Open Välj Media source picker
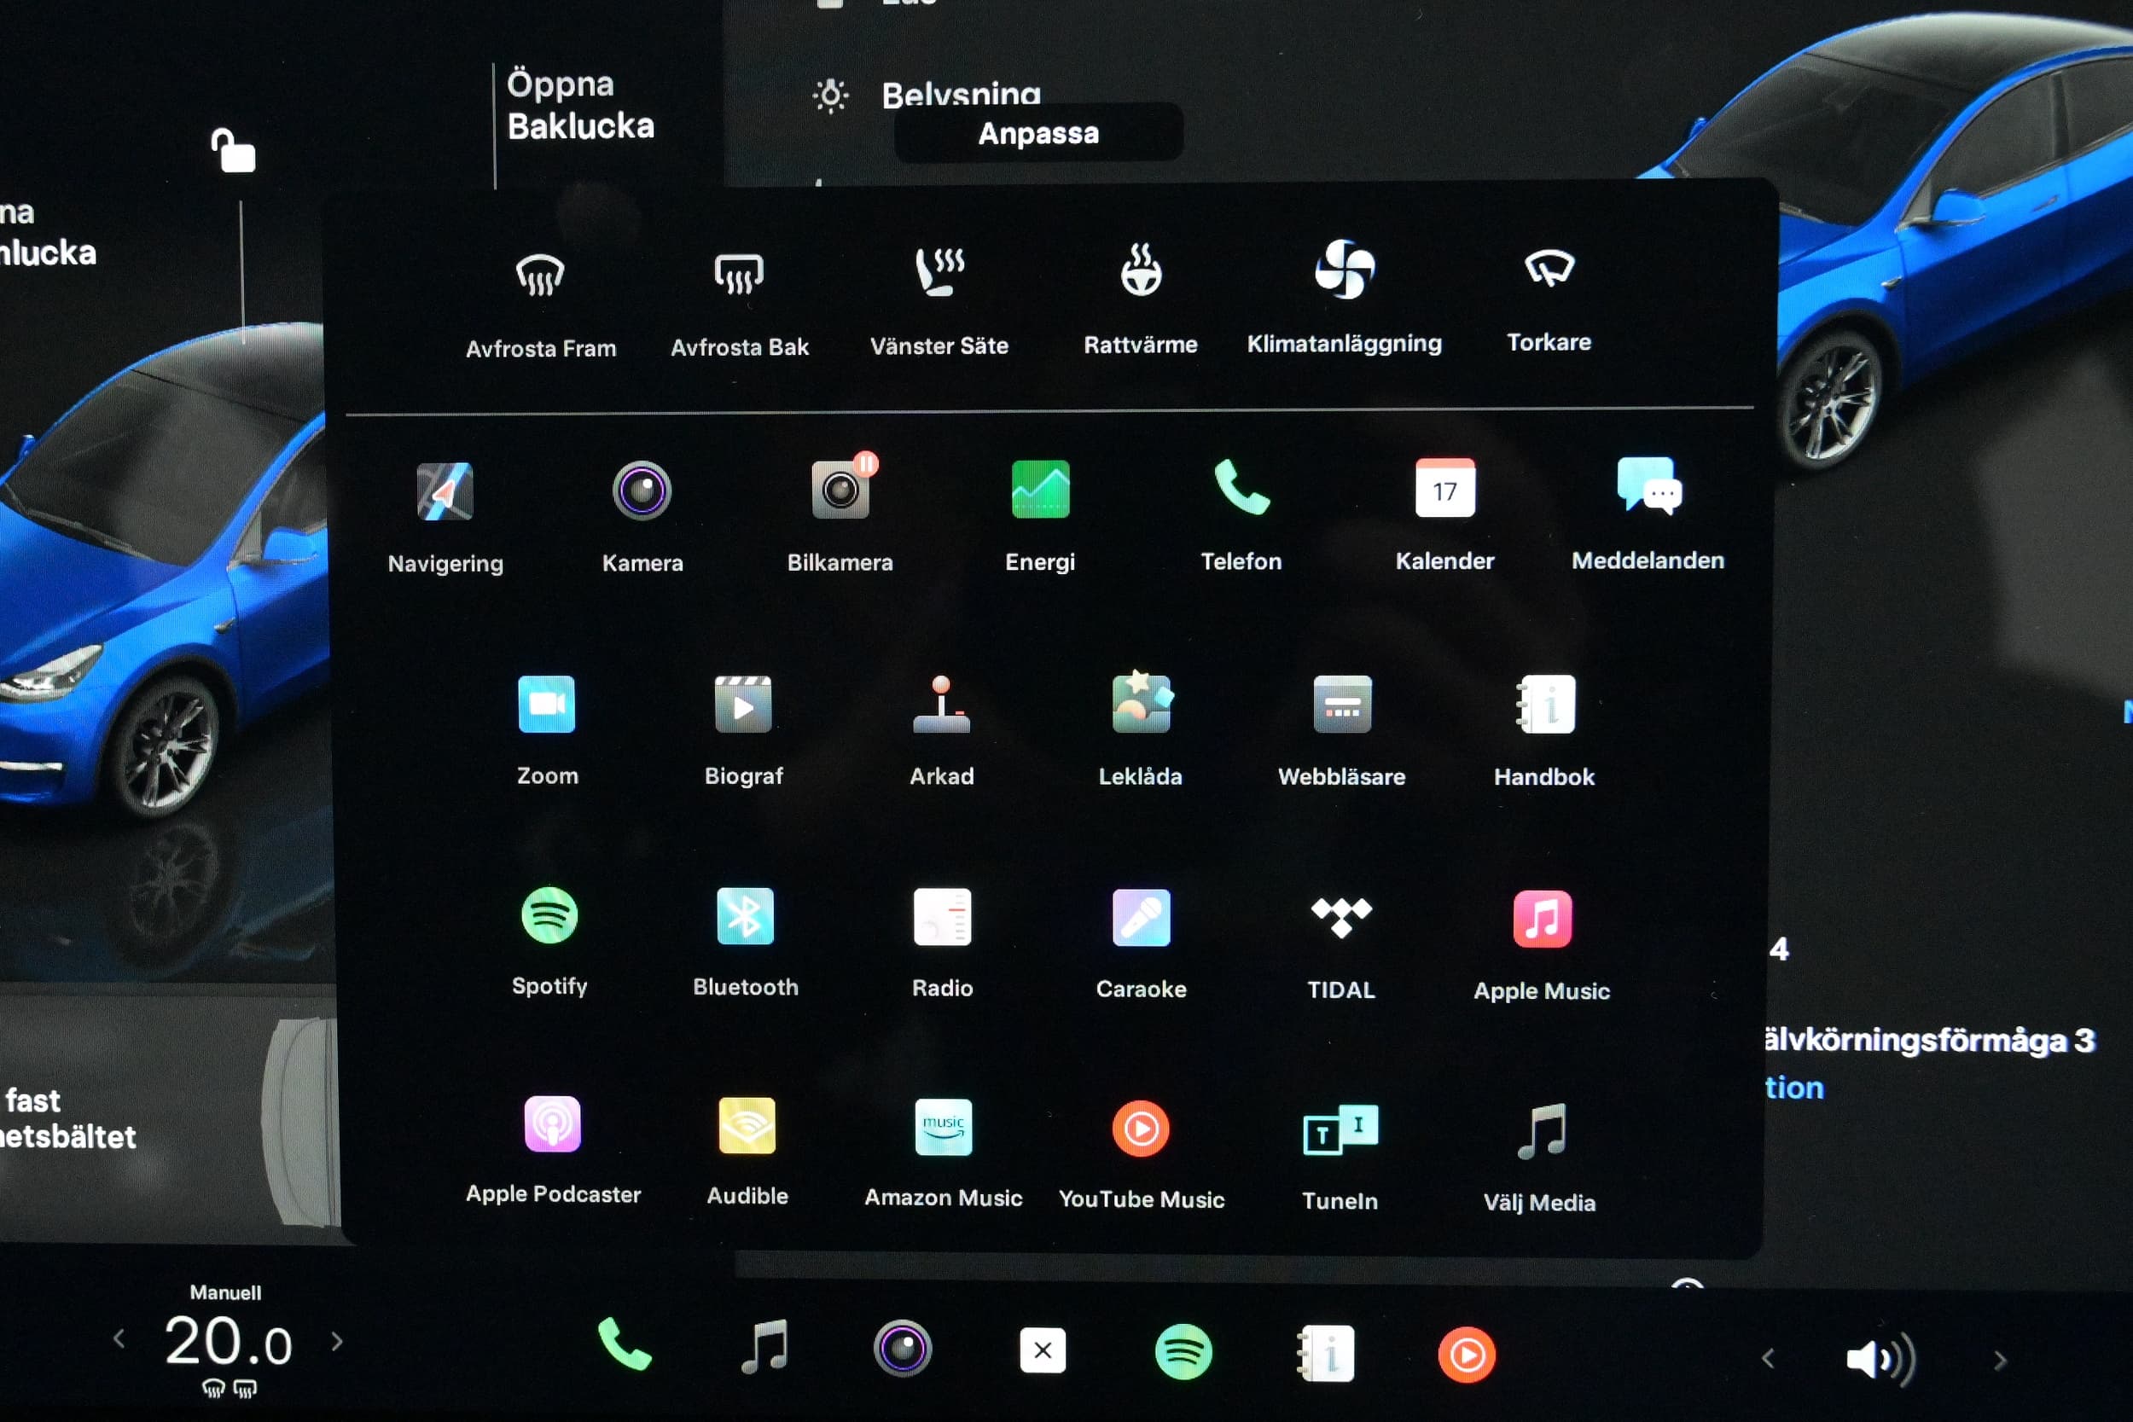Viewport: 2133px width, 1422px height. [1540, 1158]
